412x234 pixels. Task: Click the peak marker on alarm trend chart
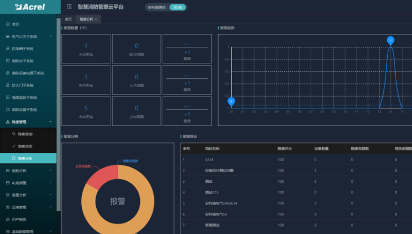click(x=390, y=40)
